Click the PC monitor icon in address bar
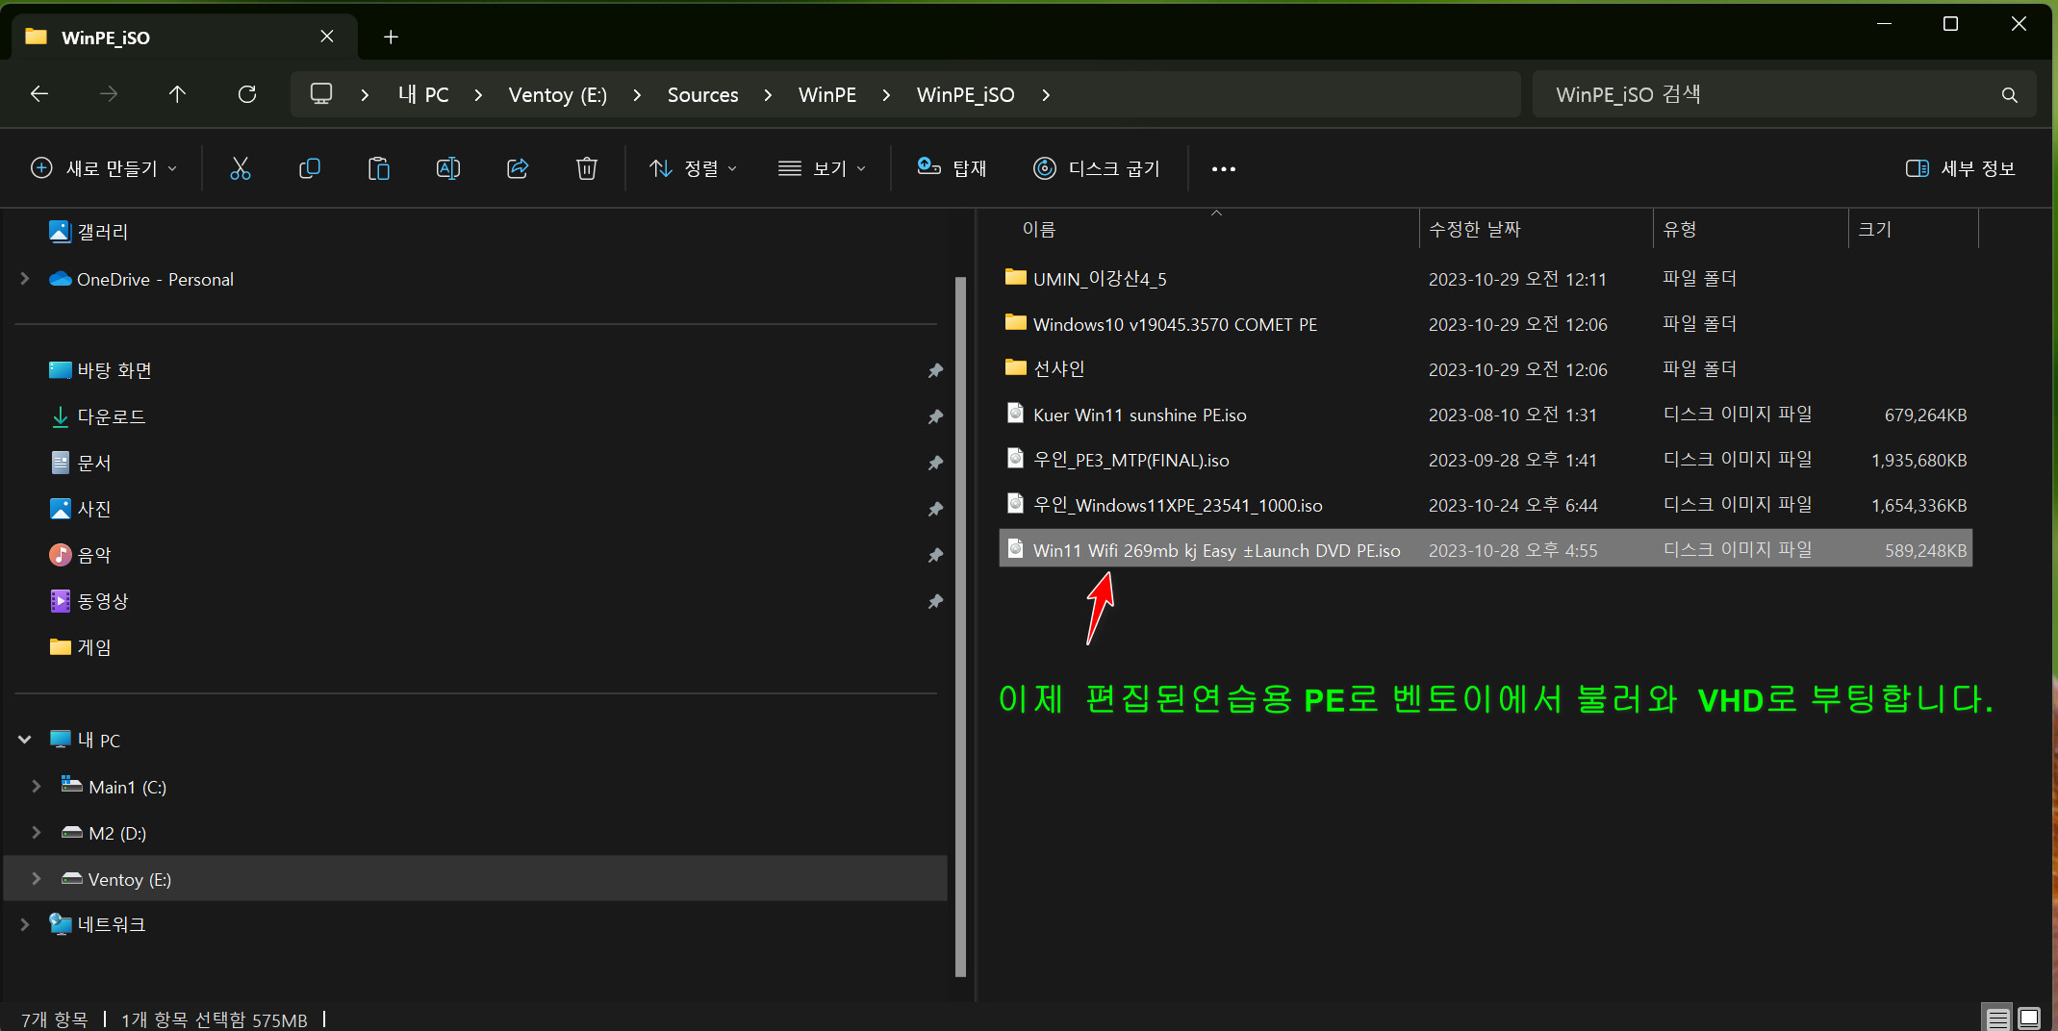Screen dimensions: 2058x1031 [x=321, y=93]
